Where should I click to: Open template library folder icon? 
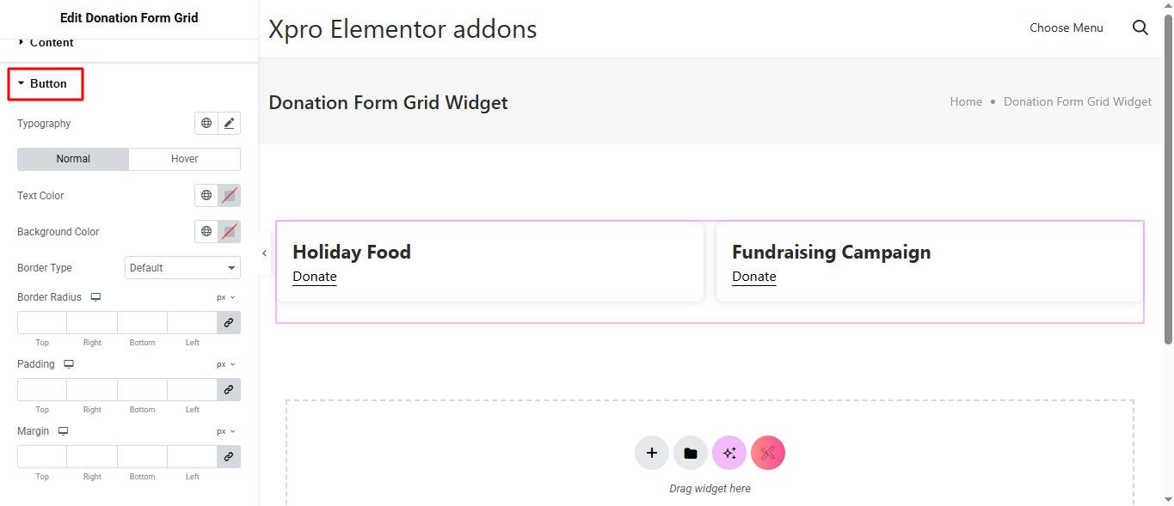(691, 453)
